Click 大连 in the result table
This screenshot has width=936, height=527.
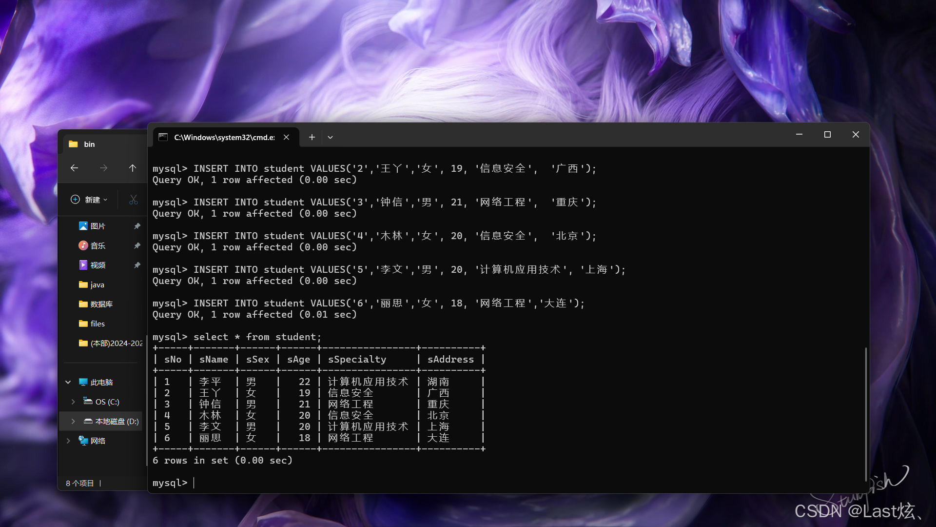pos(438,438)
